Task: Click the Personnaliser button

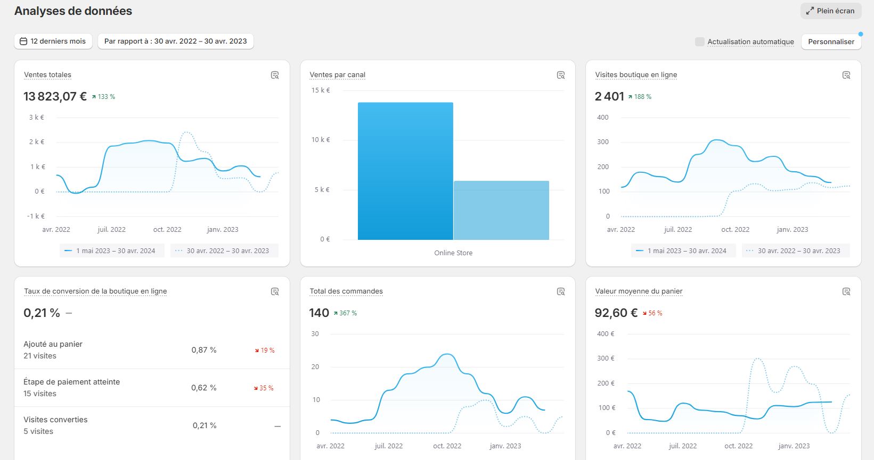Action: (x=831, y=41)
